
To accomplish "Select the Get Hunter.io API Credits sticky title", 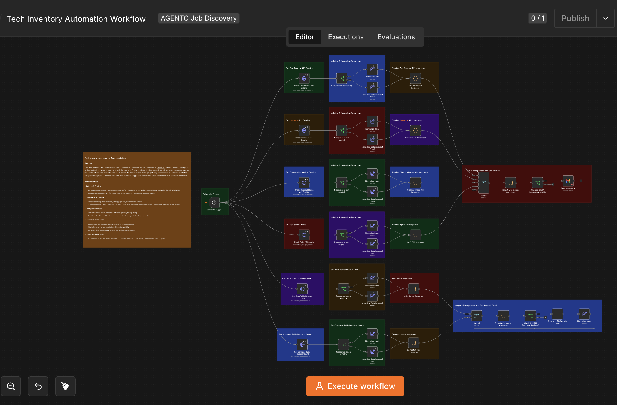I will pos(298,120).
